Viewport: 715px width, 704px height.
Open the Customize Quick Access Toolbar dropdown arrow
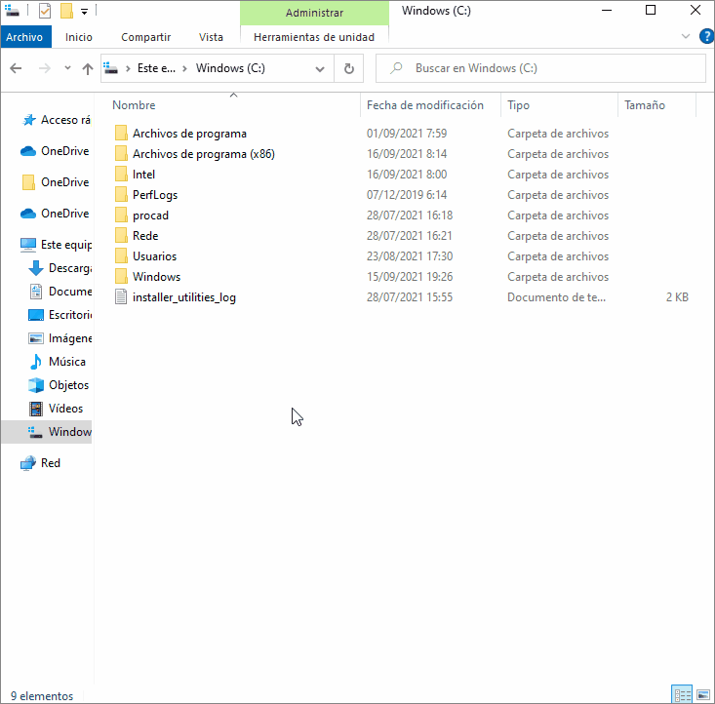[x=84, y=12]
